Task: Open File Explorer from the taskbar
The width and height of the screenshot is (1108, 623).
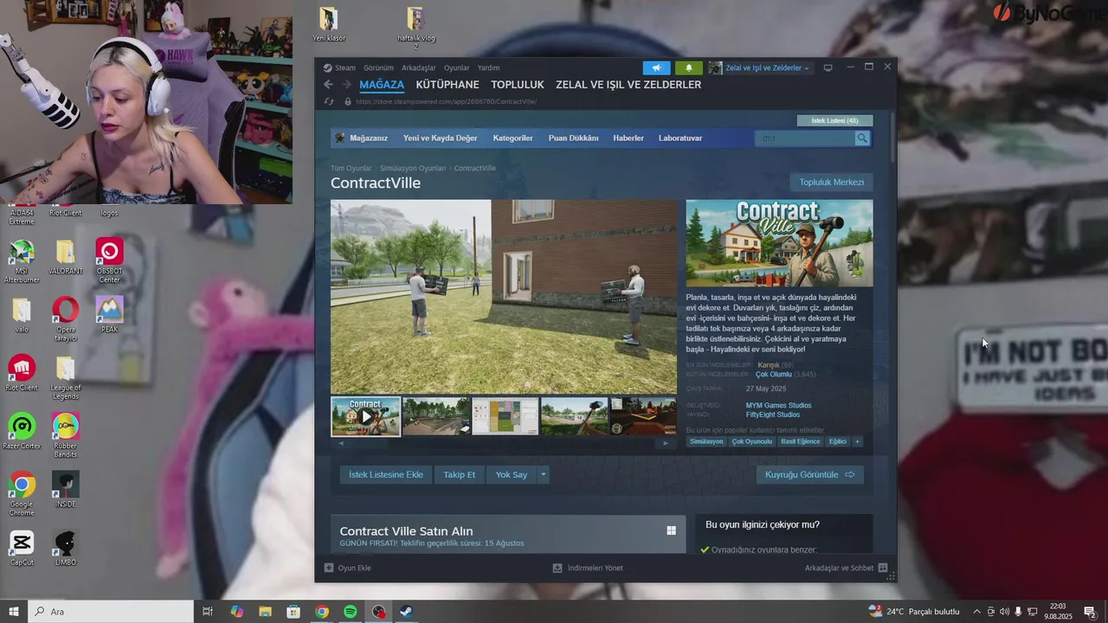Action: 265,612
